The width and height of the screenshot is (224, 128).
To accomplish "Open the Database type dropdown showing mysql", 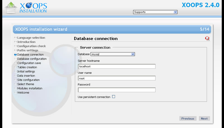I will pos(113,54).
